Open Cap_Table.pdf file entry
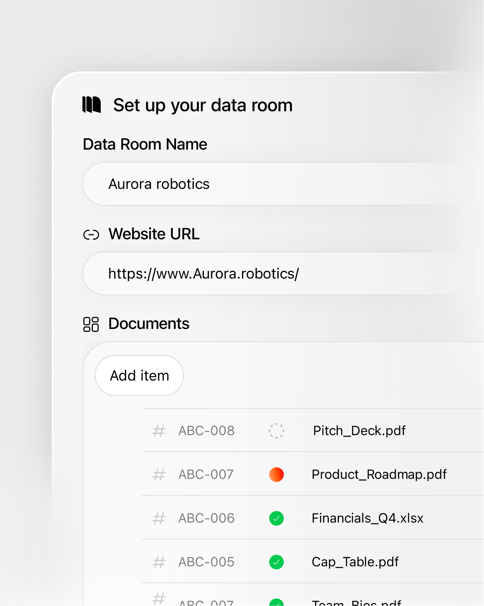The height and width of the screenshot is (606, 484). click(355, 562)
